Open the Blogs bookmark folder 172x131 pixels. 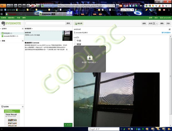pos(31,10)
